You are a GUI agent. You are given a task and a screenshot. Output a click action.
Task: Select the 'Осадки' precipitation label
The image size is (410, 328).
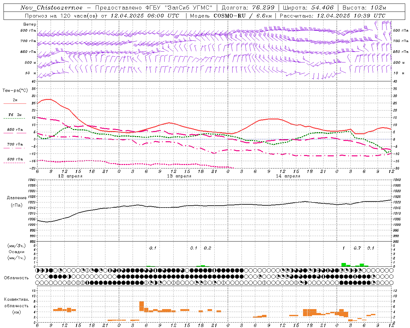[17, 252]
